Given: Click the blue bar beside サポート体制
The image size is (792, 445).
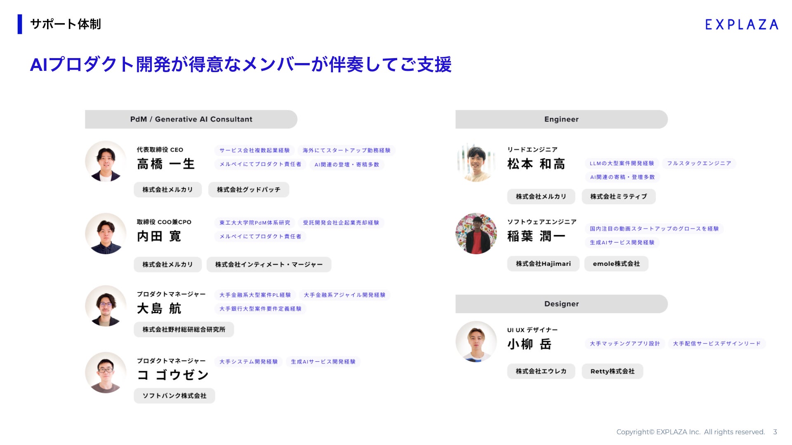Looking at the screenshot, I should (x=20, y=24).
